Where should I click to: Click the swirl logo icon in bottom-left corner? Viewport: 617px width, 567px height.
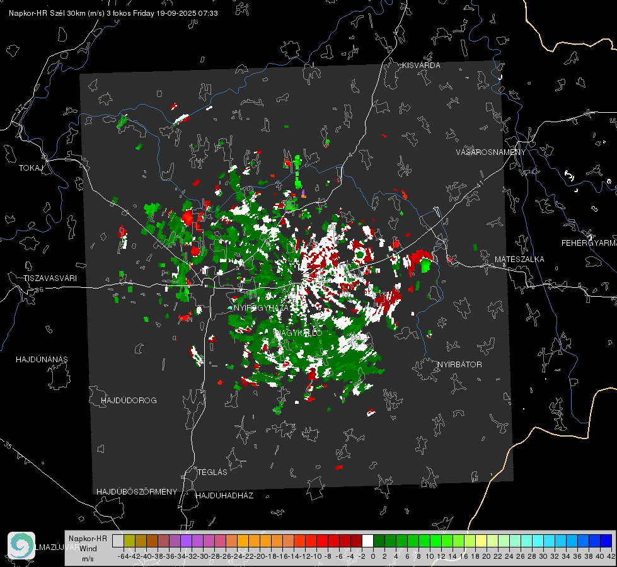21,546
